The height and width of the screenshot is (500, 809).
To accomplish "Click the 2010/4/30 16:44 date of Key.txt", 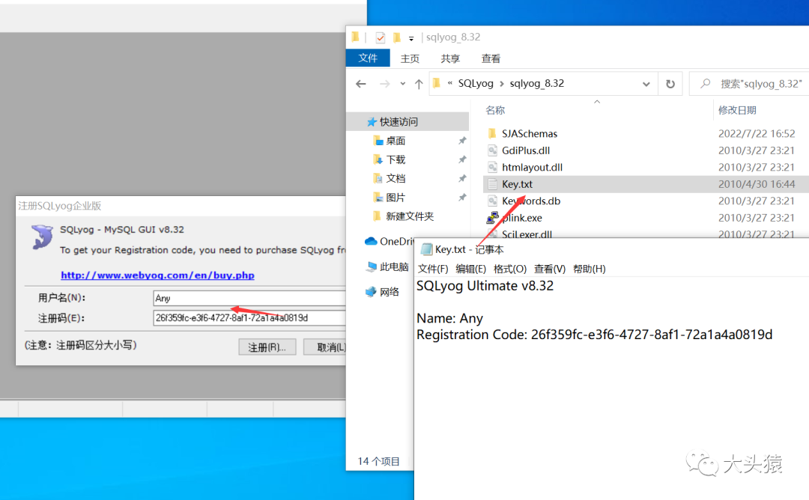I will pyautogui.click(x=757, y=184).
